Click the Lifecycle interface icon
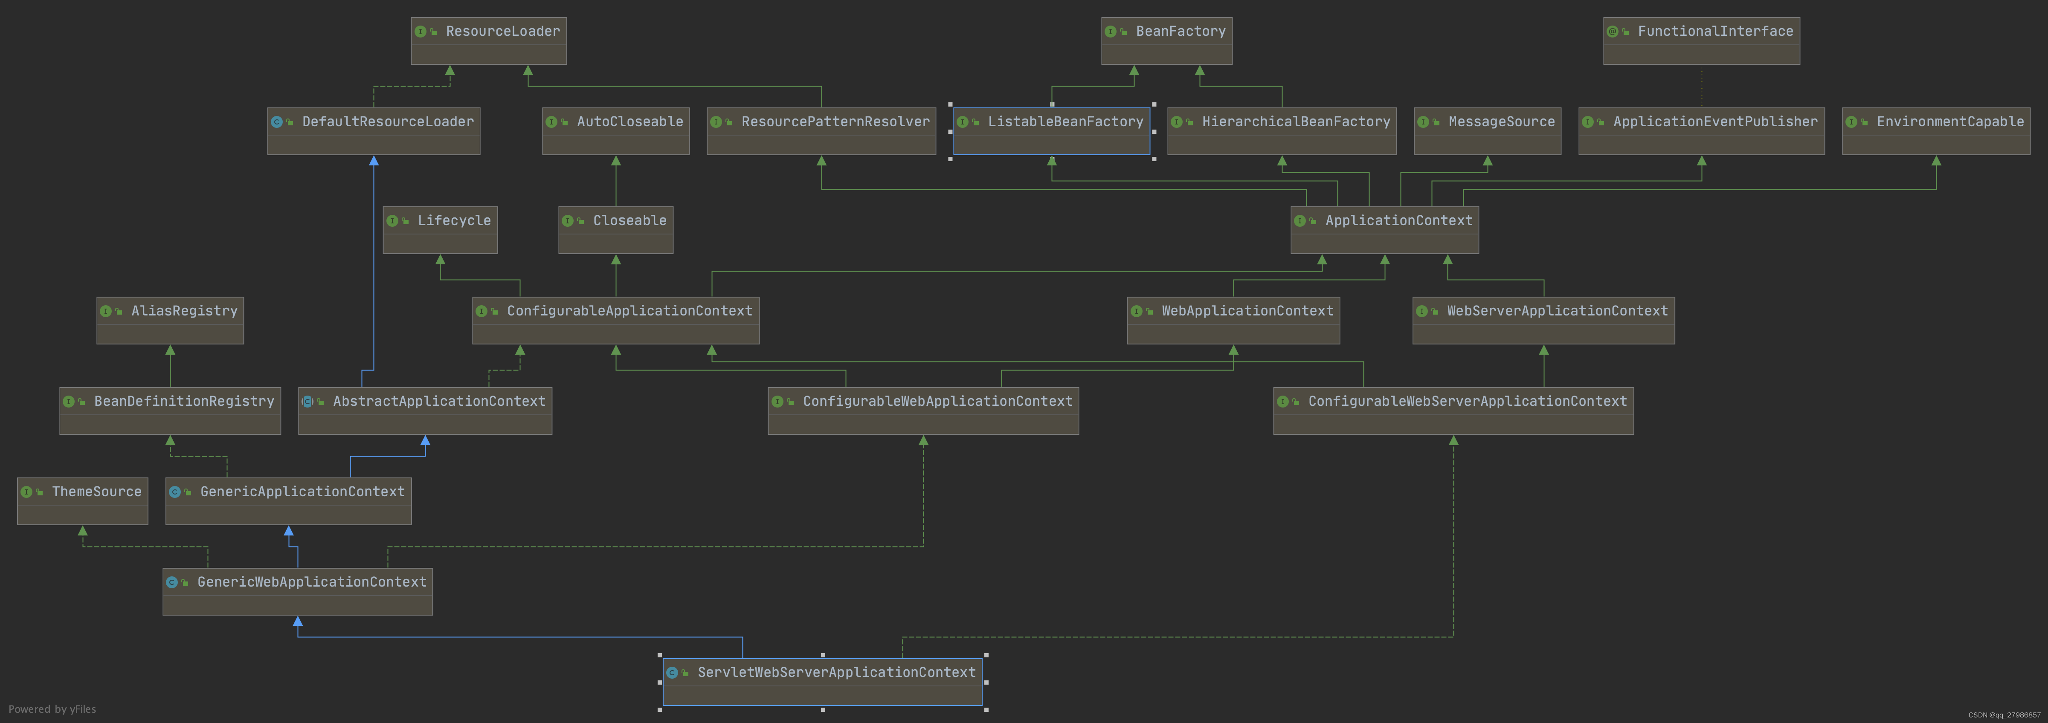2048x723 pixels. pyautogui.click(x=392, y=221)
